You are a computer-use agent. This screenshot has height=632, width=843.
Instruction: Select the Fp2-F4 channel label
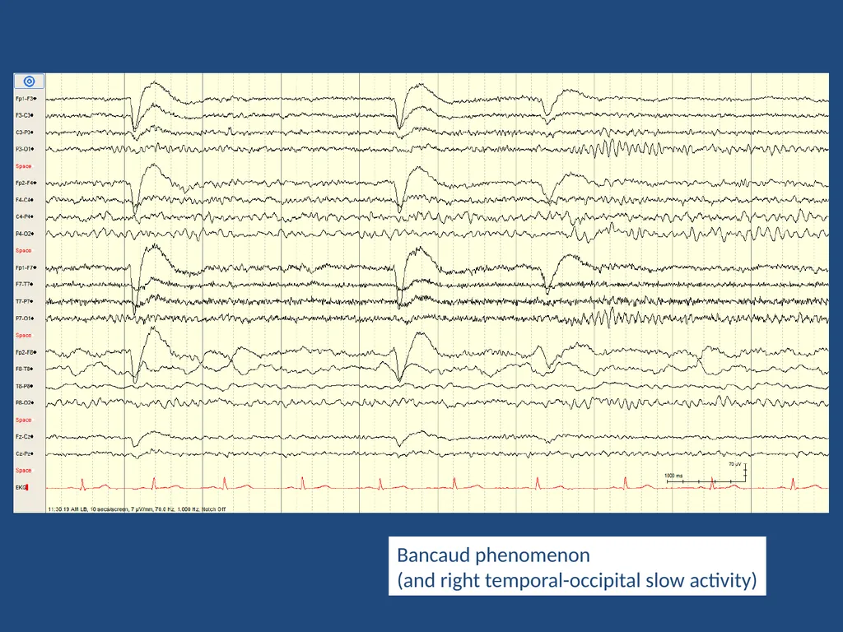26,184
